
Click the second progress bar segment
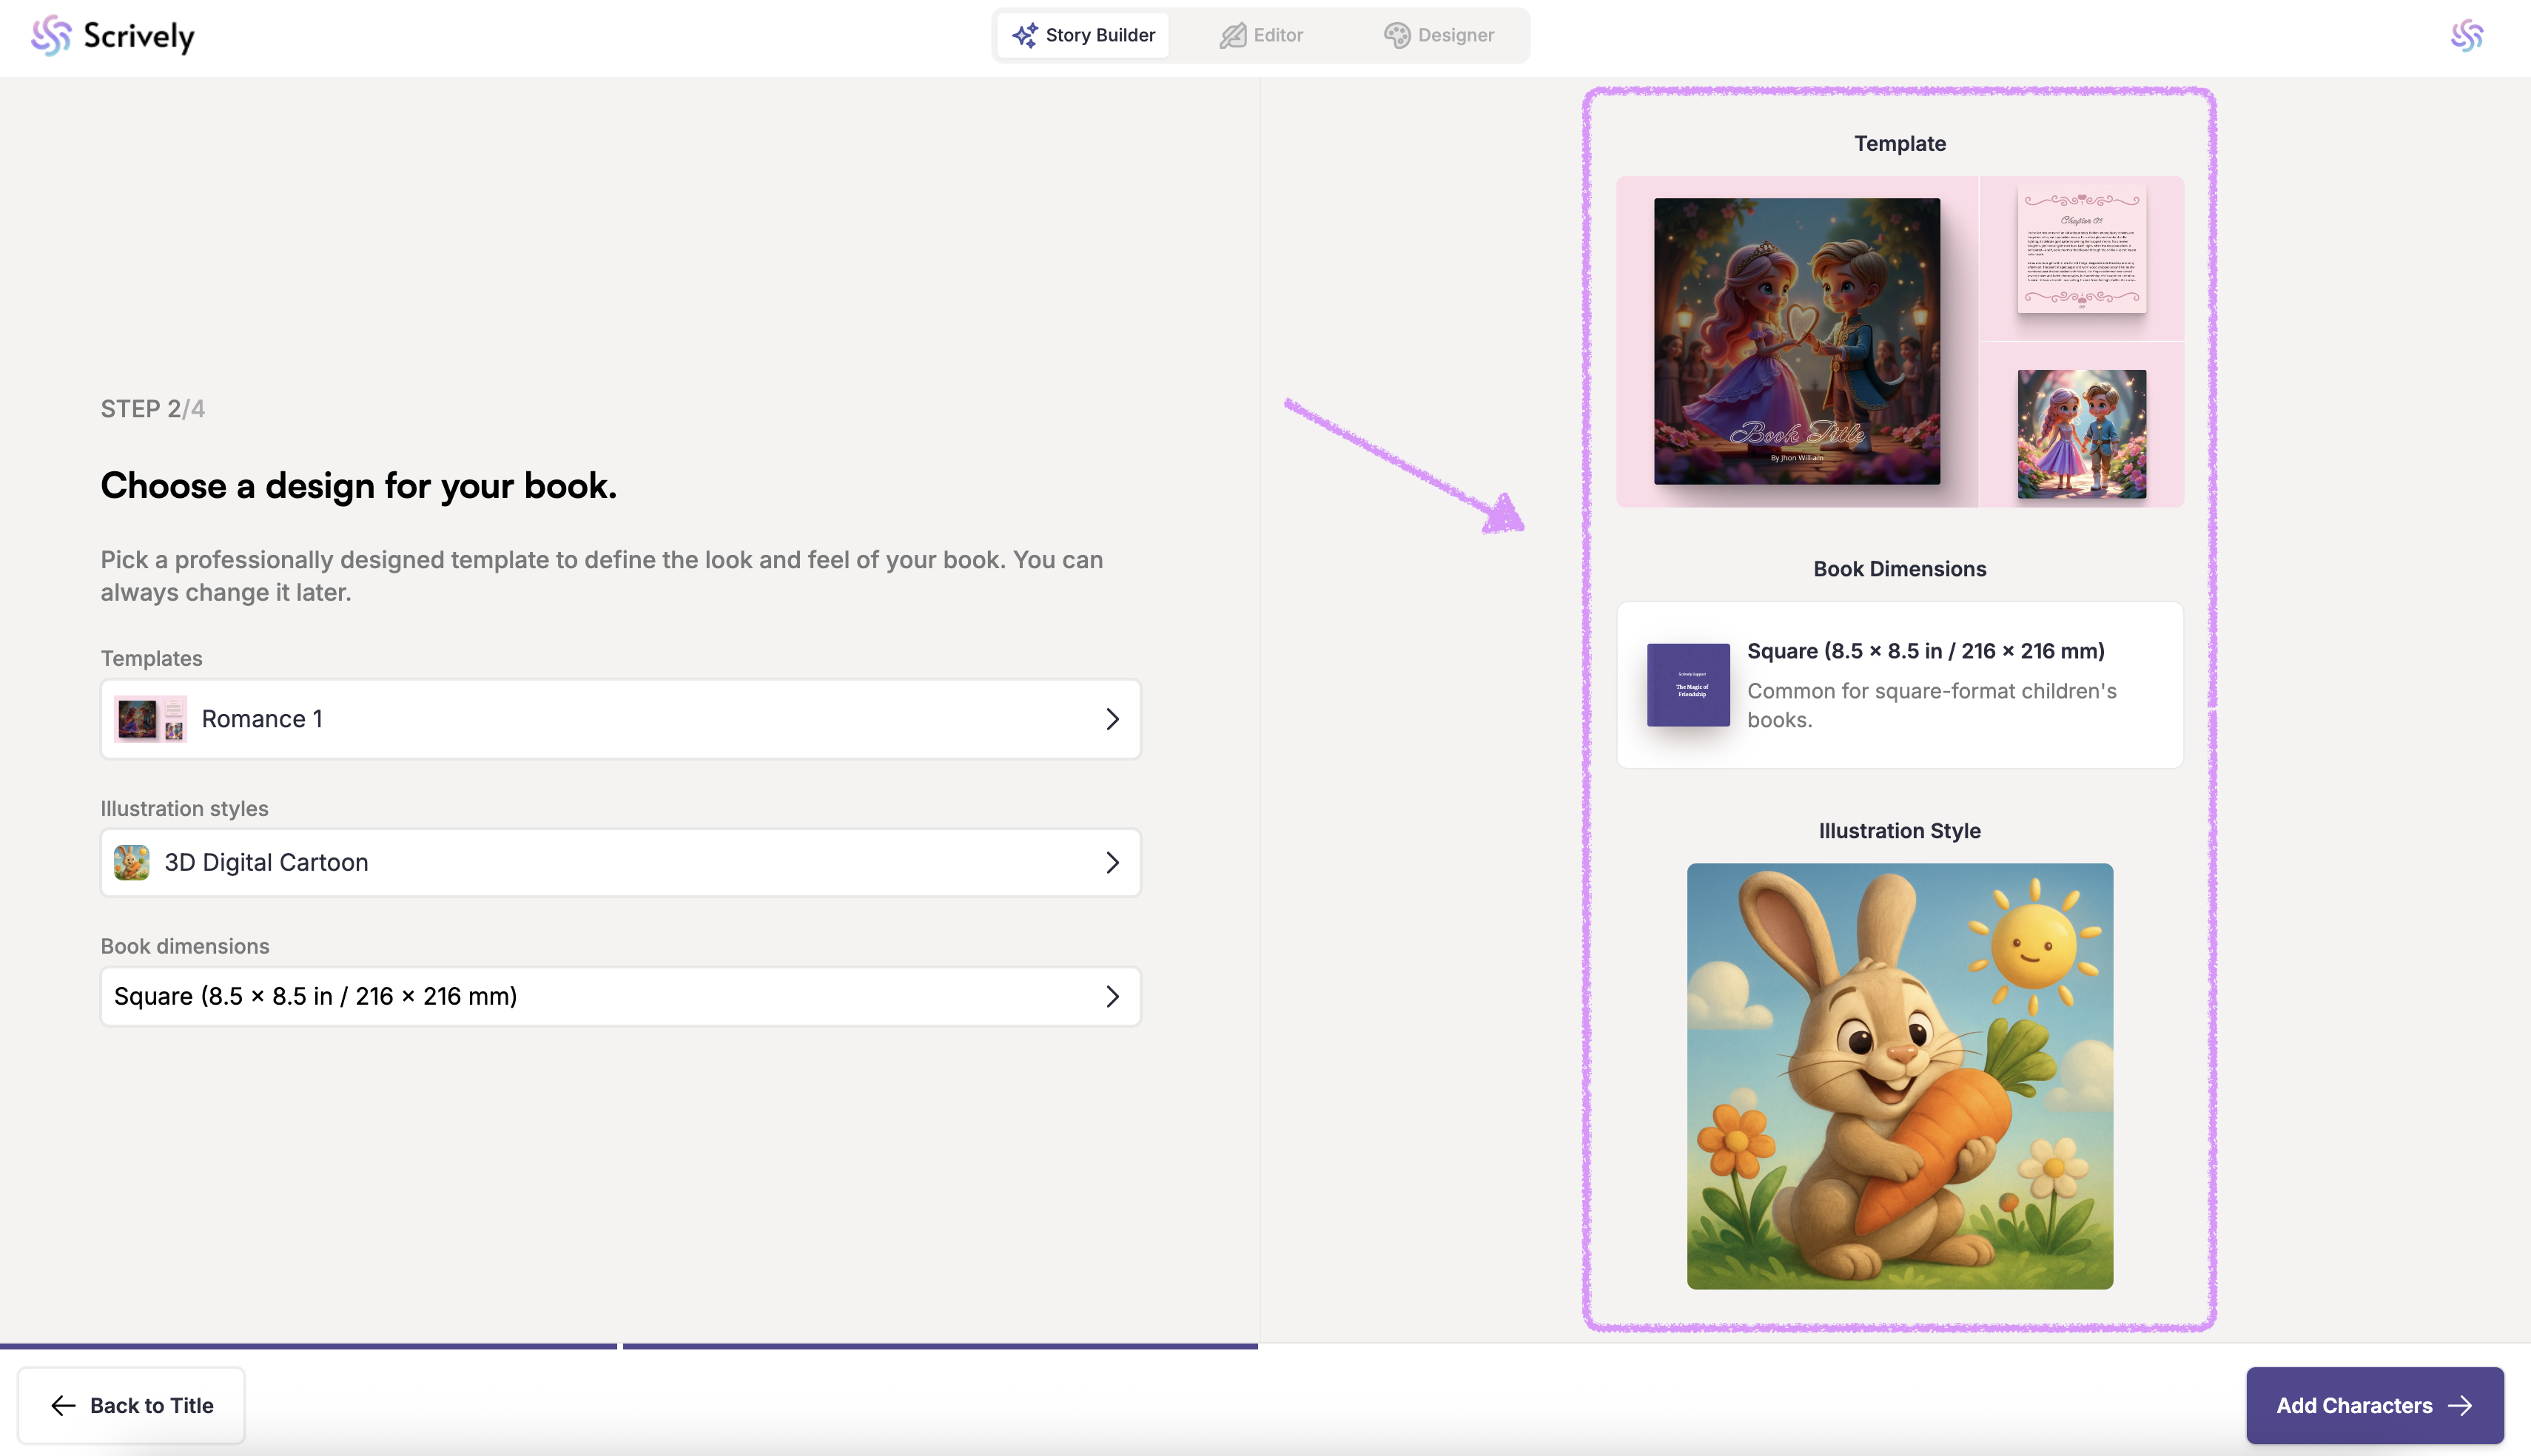tap(940, 1346)
